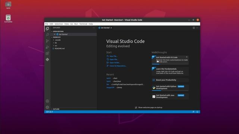Dismiss the Get Started with VS Code walkthrough
This screenshot has width=239, height=134.
(187, 57)
